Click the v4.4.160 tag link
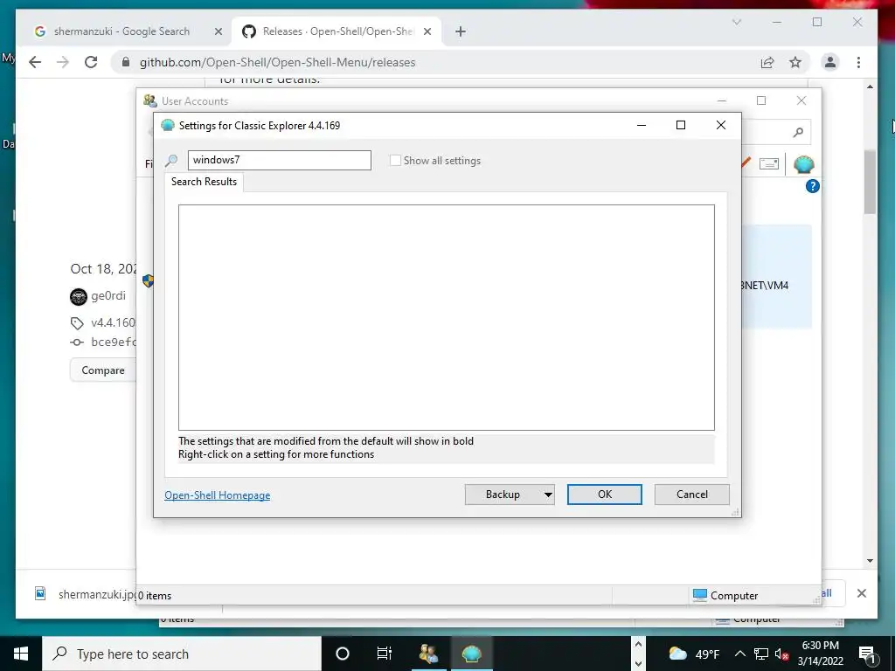Image resolution: width=895 pixels, height=671 pixels. (x=113, y=323)
